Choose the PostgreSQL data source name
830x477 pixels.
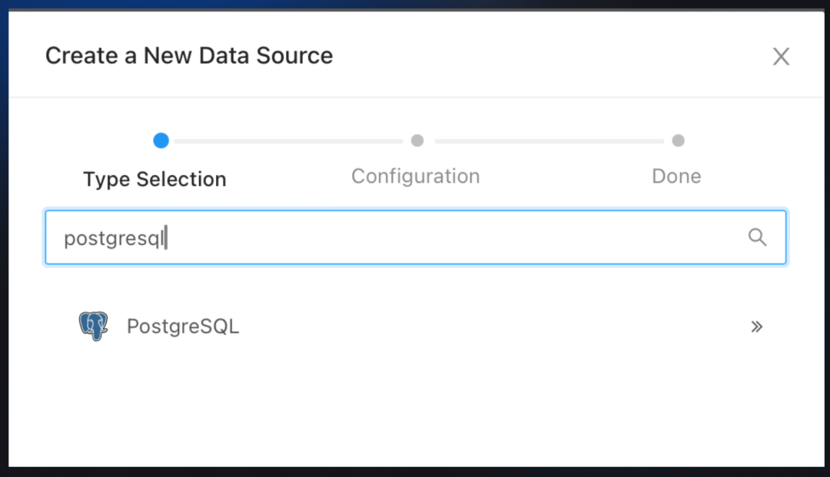click(183, 326)
